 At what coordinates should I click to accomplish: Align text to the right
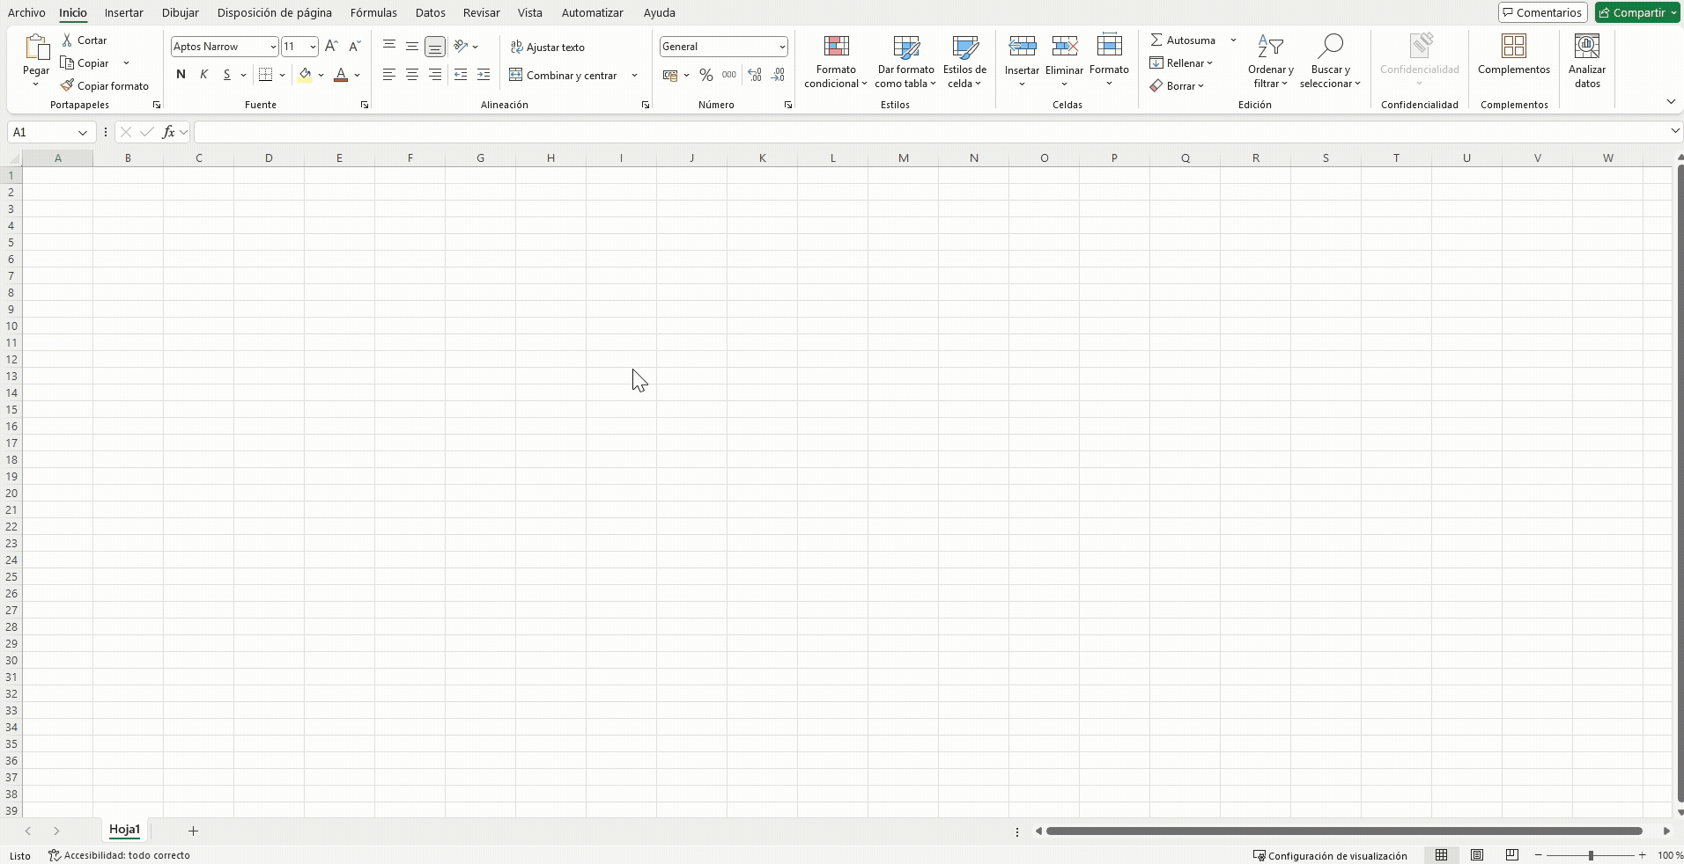[x=435, y=75]
